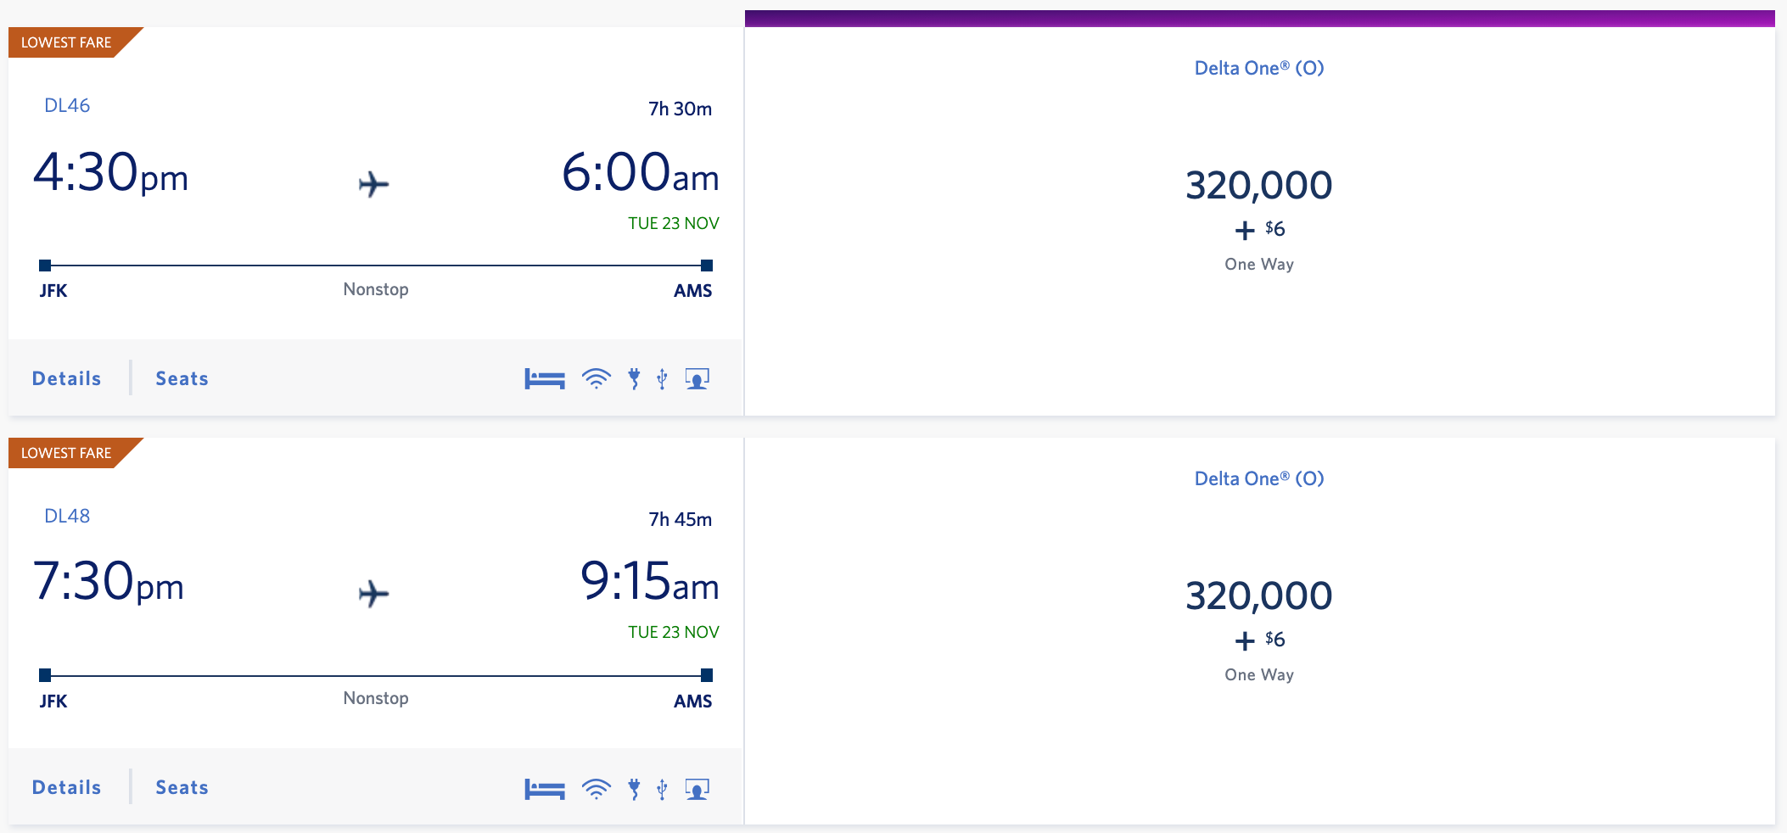
Task: Select the 320,000 miles fare for DL48
Action: [x=1259, y=596]
